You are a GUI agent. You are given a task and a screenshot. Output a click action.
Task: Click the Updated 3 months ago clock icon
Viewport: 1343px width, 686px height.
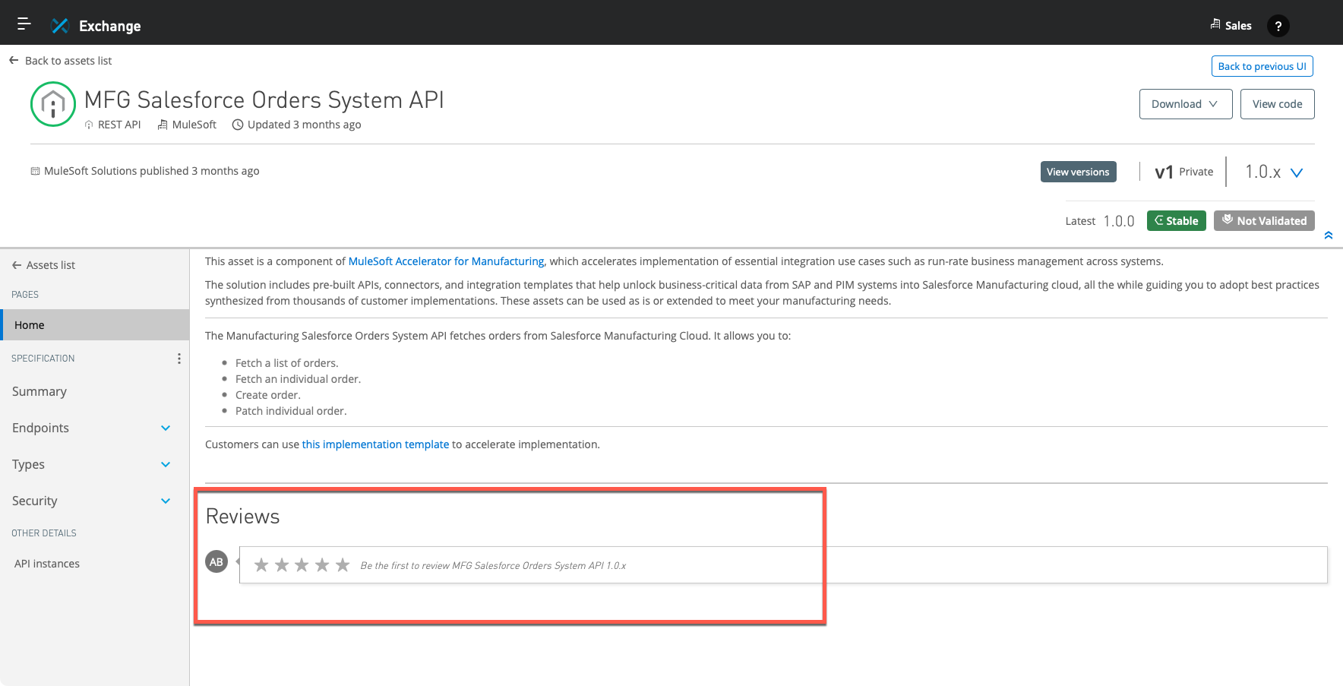238,125
